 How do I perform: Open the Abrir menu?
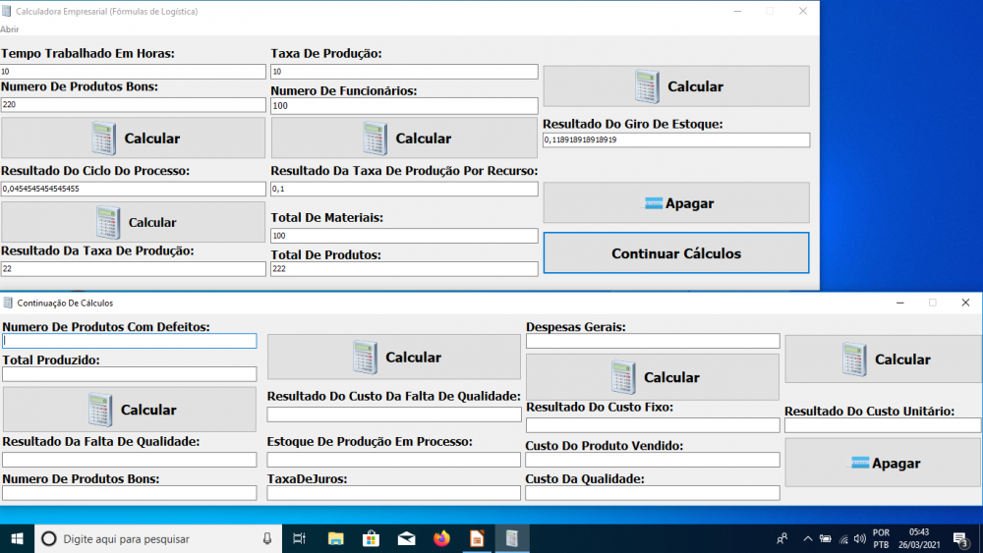10,29
